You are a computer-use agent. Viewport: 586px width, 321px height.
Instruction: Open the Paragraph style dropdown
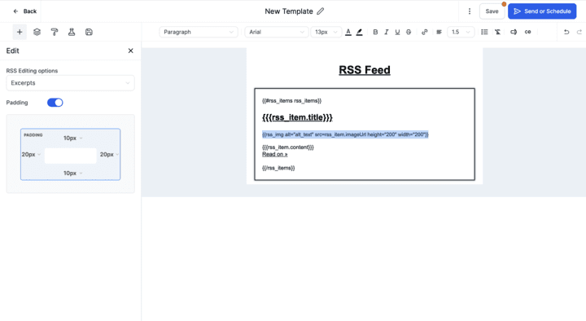(198, 32)
